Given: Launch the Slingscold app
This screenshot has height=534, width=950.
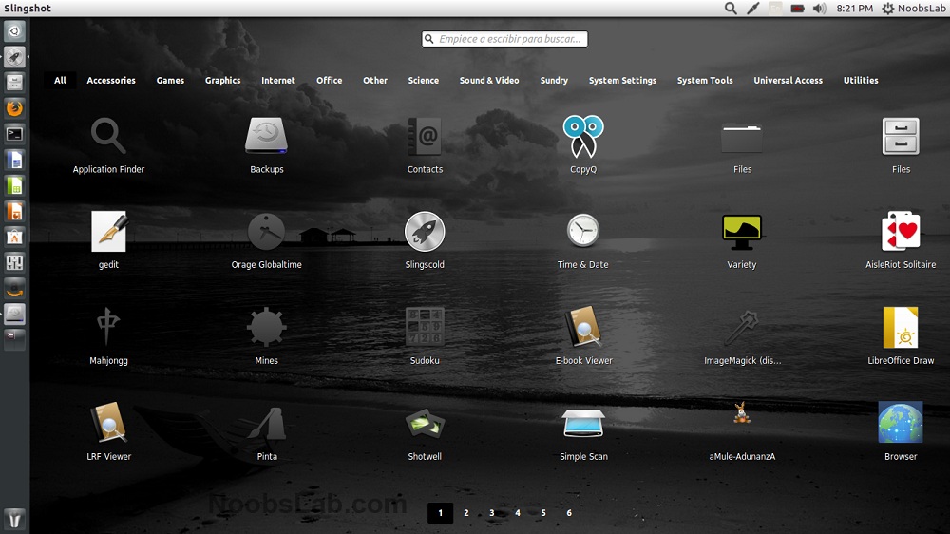Looking at the screenshot, I should [x=425, y=231].
